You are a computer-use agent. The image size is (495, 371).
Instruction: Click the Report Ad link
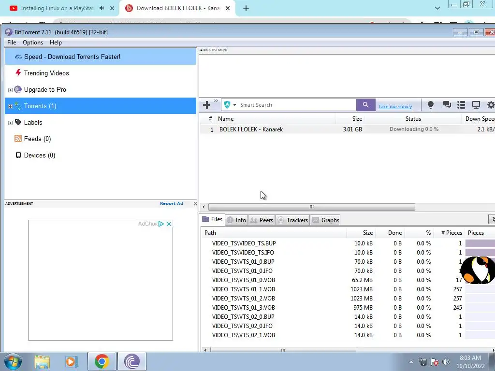tap(172, 203)
